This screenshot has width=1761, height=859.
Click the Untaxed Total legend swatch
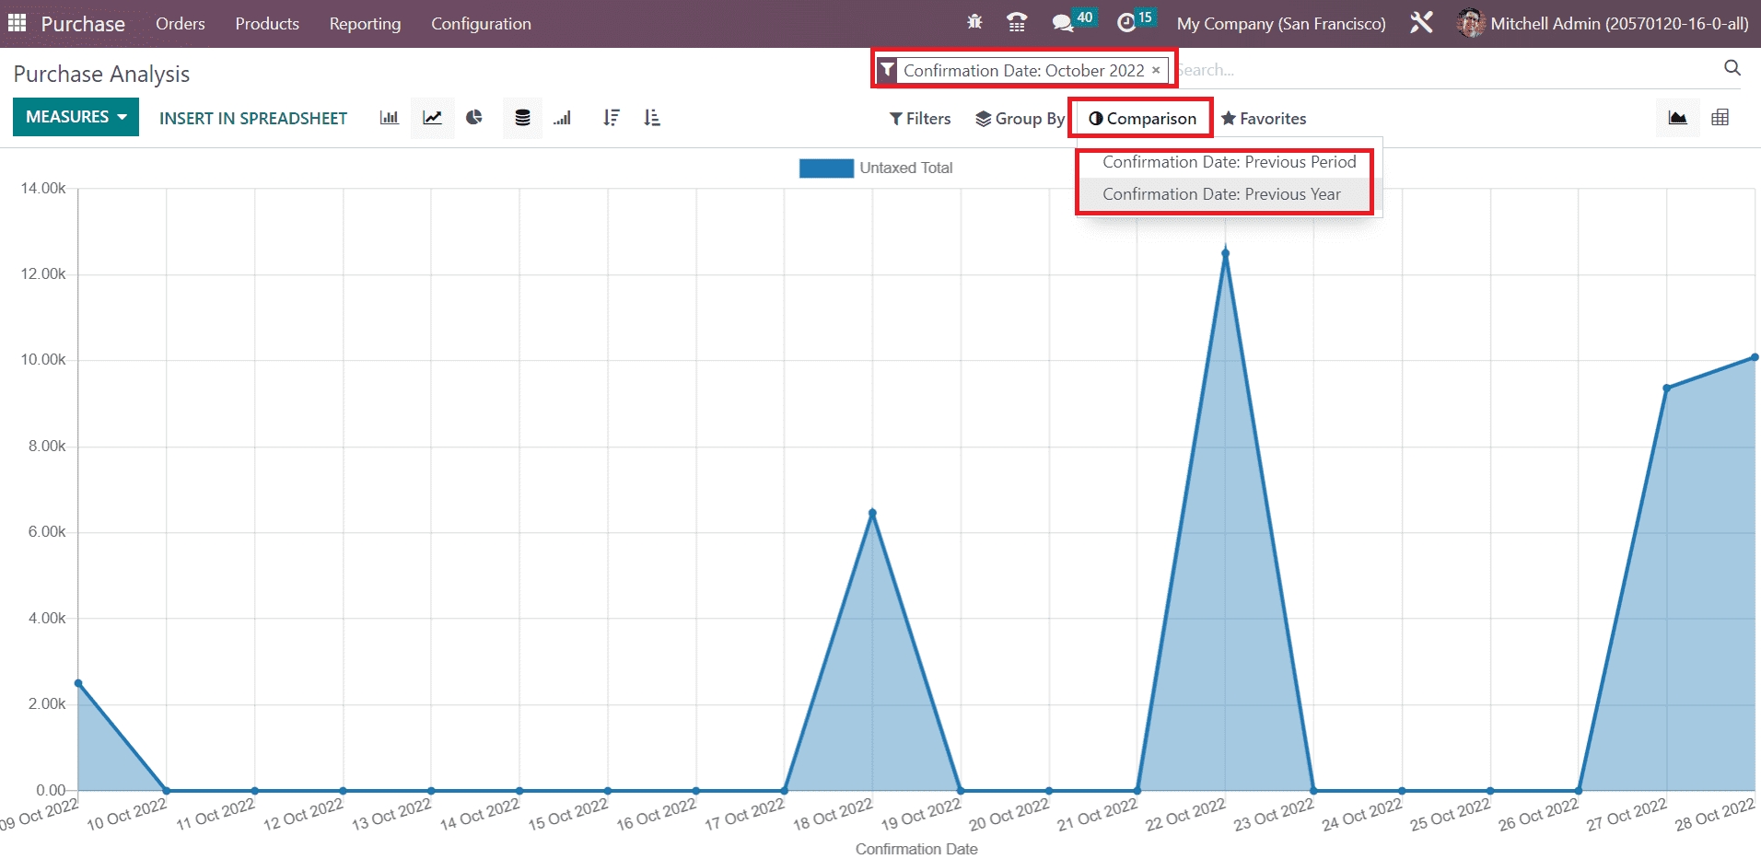(826, 168)
